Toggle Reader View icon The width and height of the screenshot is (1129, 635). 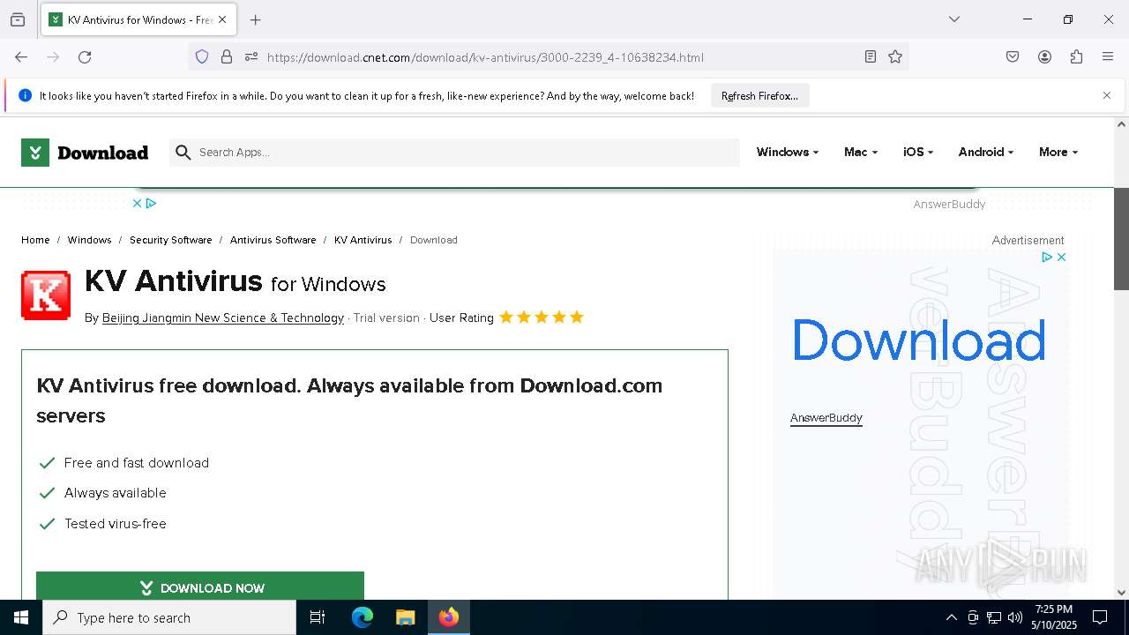tap(871, 57)
